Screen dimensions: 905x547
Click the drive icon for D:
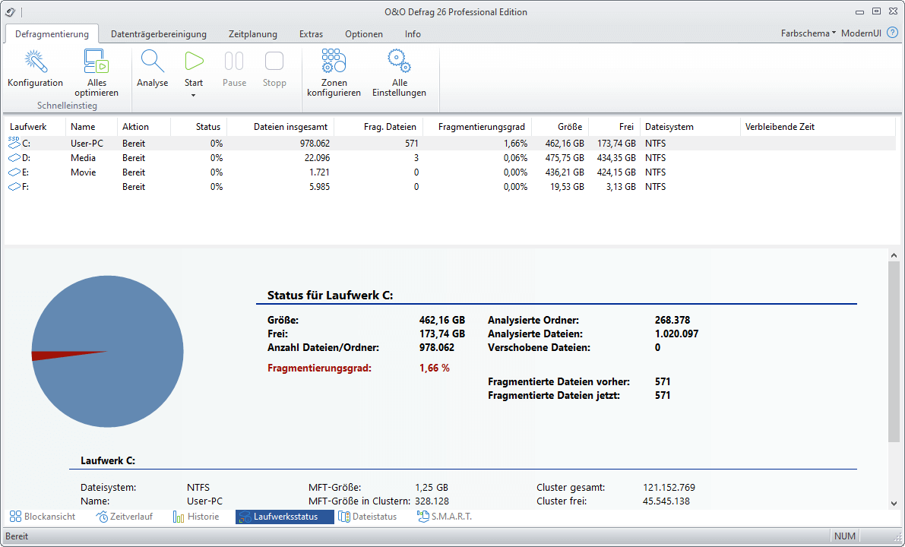click(x=14, y=157)
